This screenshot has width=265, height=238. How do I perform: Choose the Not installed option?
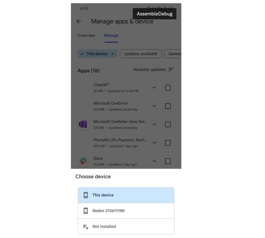pyautogui.click(x=126, y=226)
